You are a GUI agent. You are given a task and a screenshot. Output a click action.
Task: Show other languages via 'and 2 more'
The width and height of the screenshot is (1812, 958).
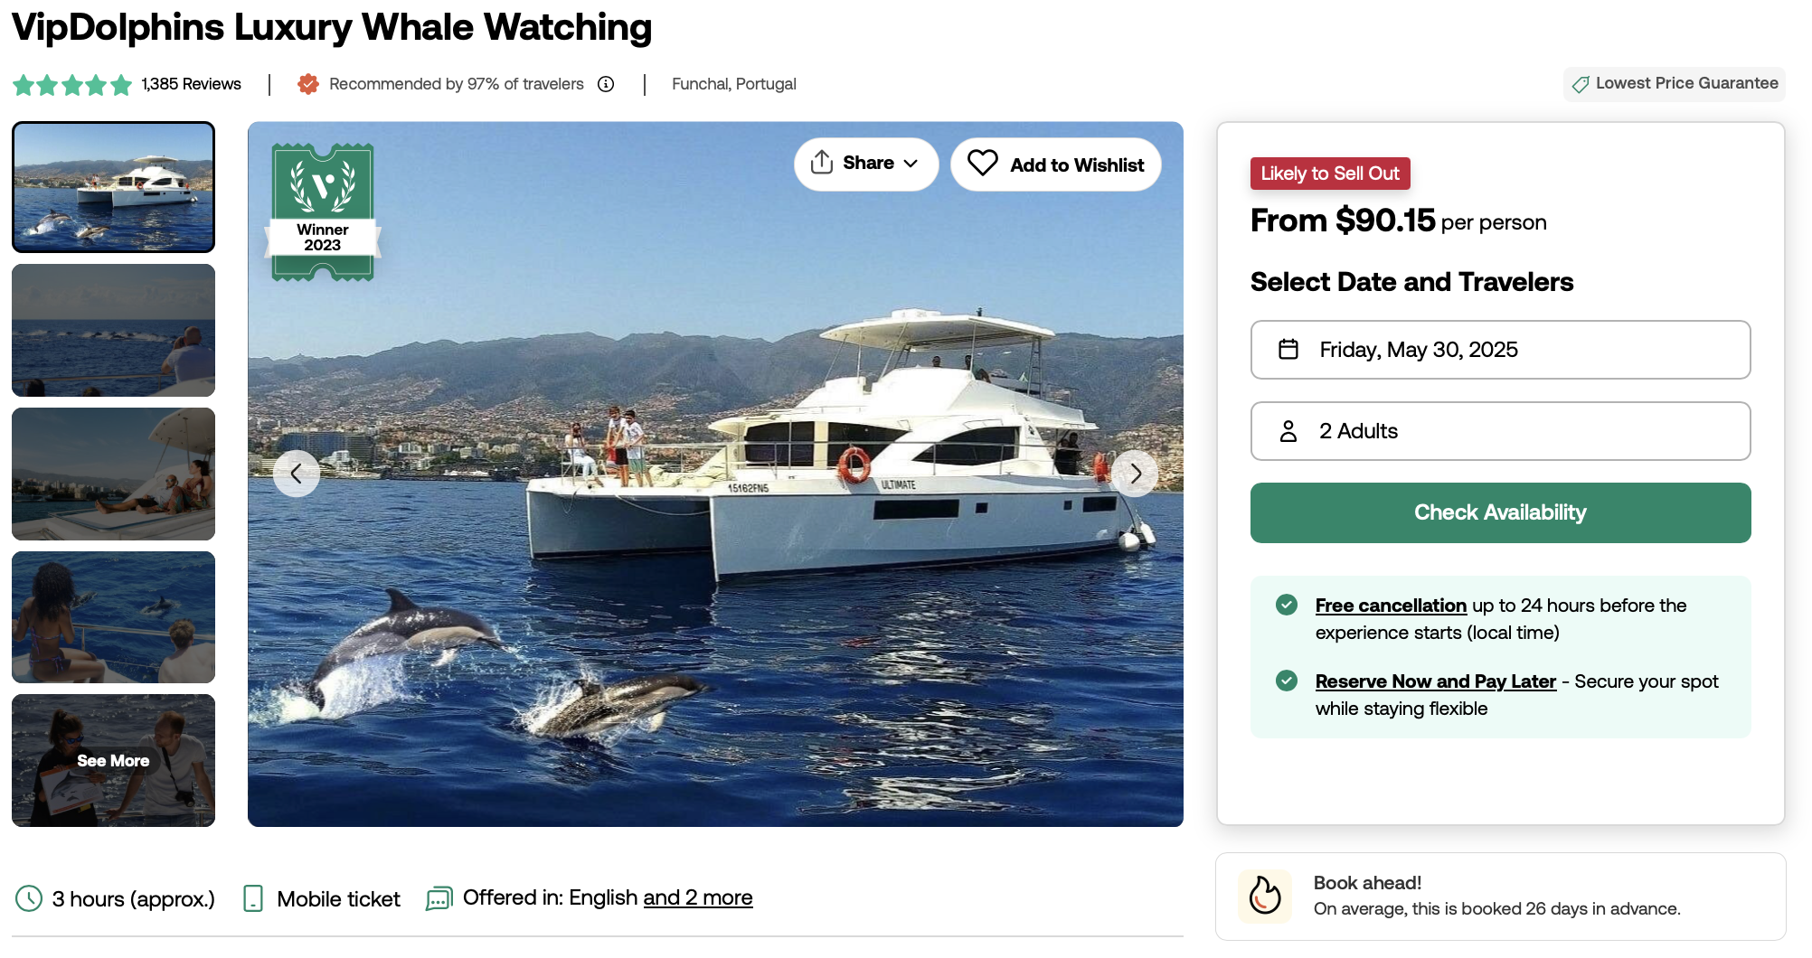point(698,897)
